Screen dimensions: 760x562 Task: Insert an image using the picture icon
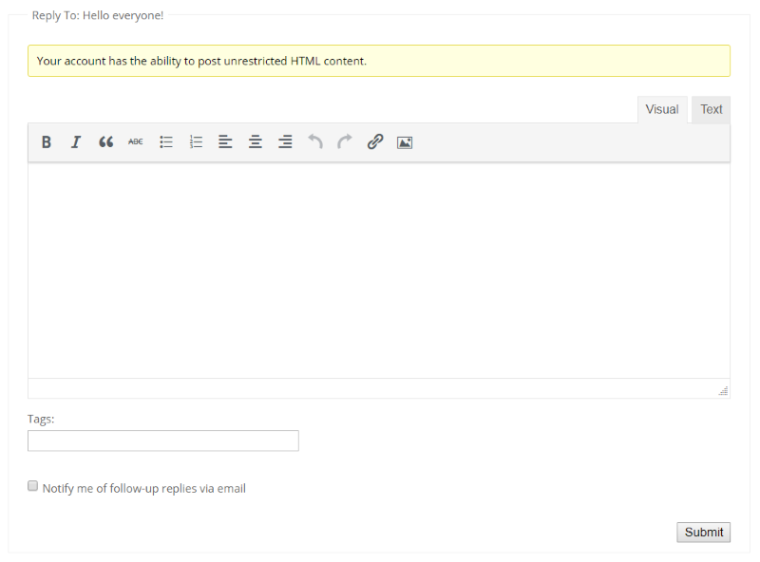[405, 142]
